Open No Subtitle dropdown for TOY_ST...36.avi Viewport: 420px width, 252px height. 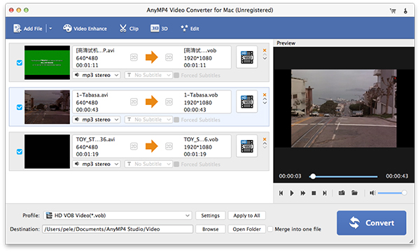[x=148, y=164]
